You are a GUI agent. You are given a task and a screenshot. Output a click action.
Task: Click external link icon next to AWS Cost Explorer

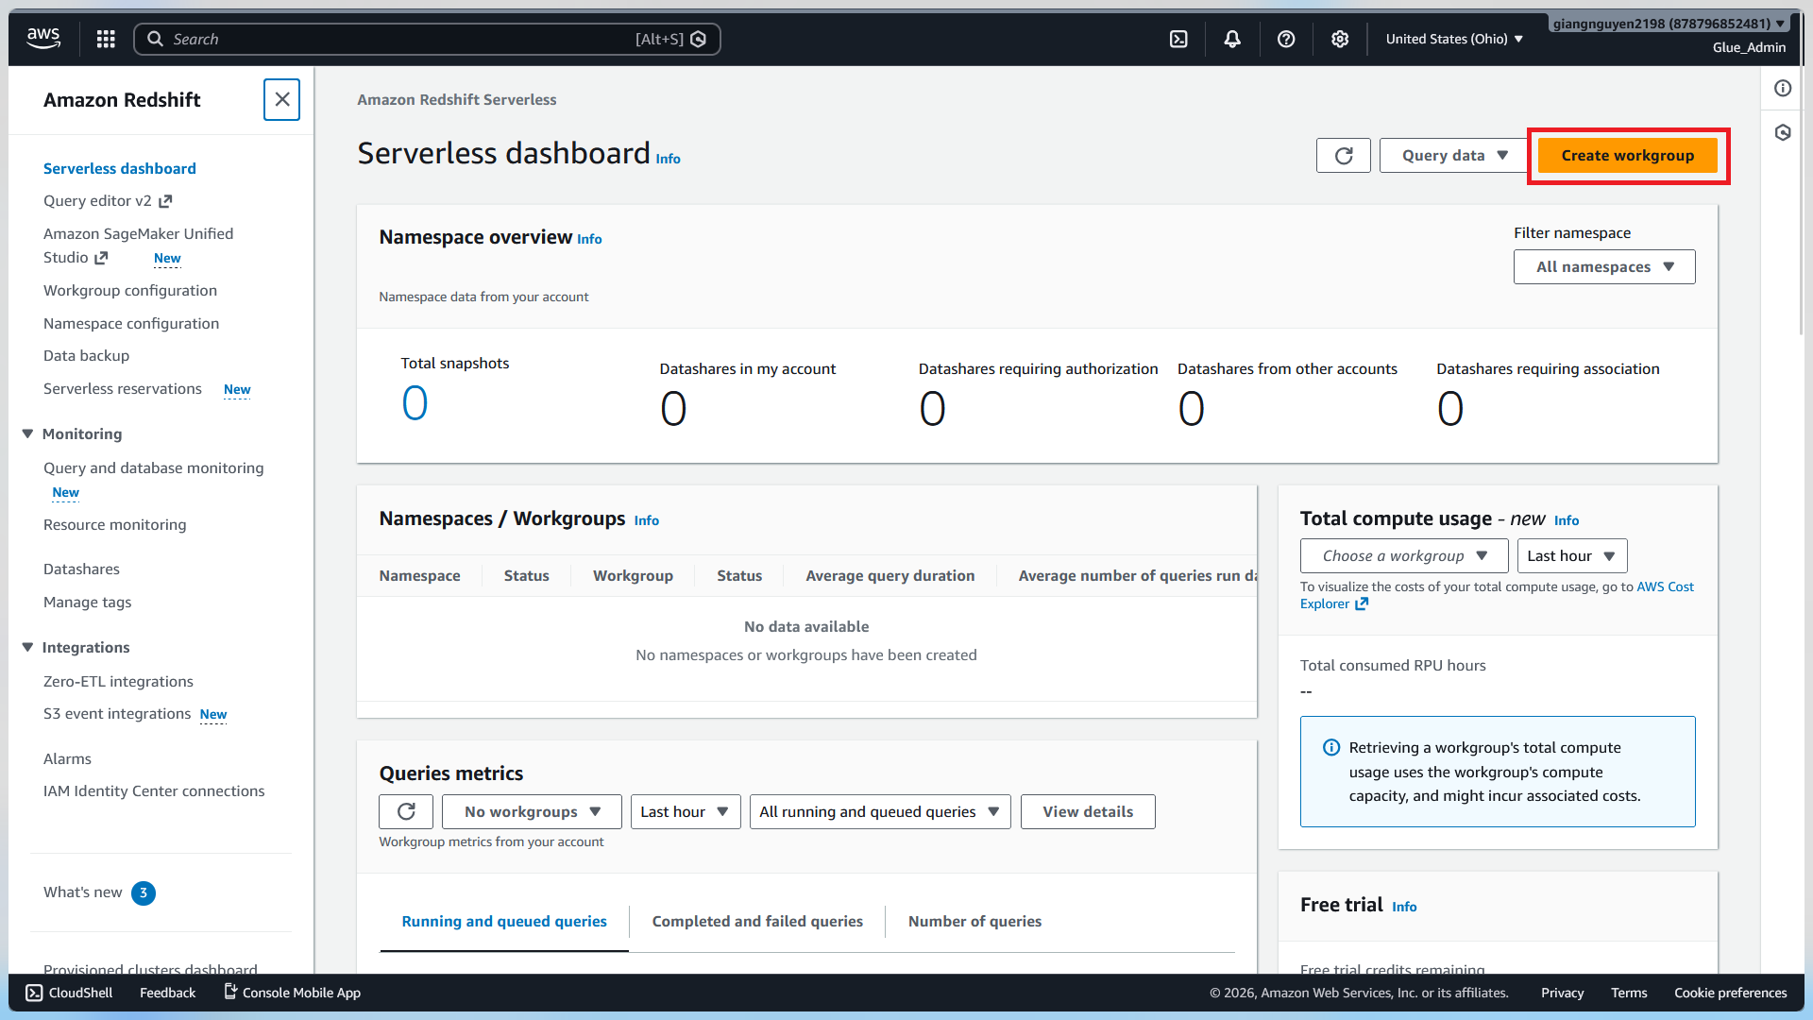coord(1362,604)
